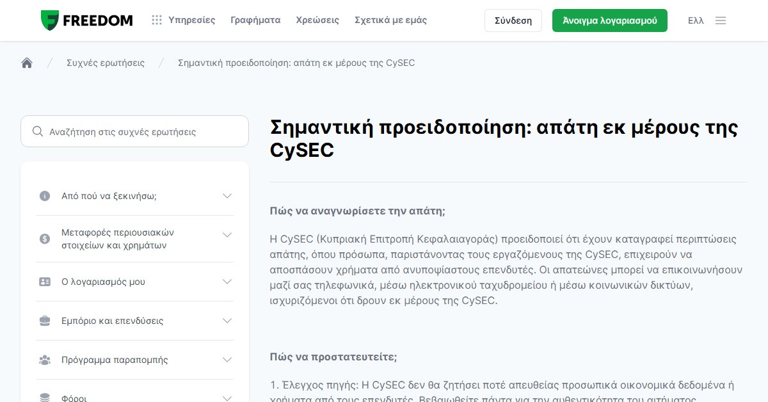Expand the Ο λογαριασμός μου chevron
The height and width of the screenshot is (402, 768).
click(227, 282)
